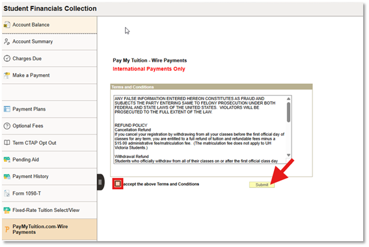Click Pay My Tuition - Wire Payments heading
Viewport: 369px width, 247px height.
click(x=150, y=60)
